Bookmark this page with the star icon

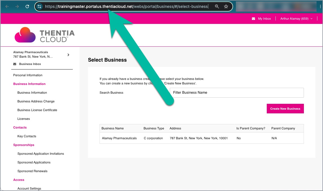point(226,6)
